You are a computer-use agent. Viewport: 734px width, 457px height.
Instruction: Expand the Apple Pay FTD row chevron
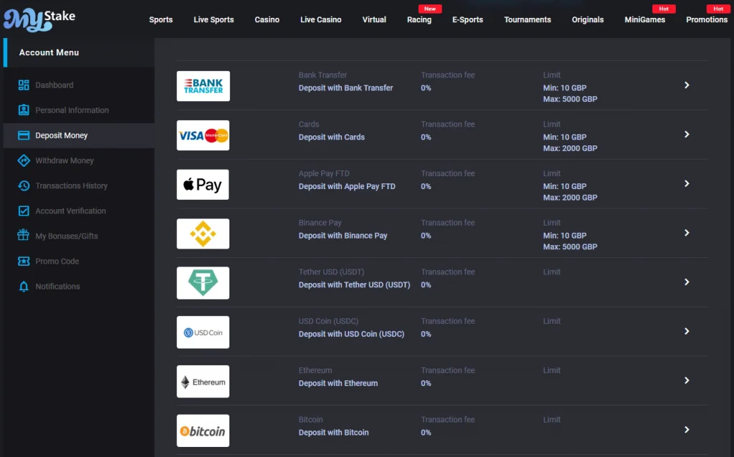[687, 183]
